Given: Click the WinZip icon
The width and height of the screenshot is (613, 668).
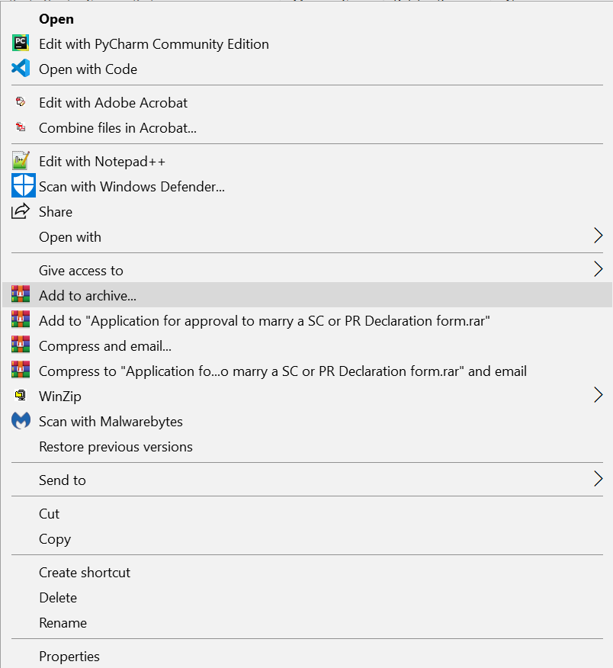Looking at the screenshot, I should point(21,396).
